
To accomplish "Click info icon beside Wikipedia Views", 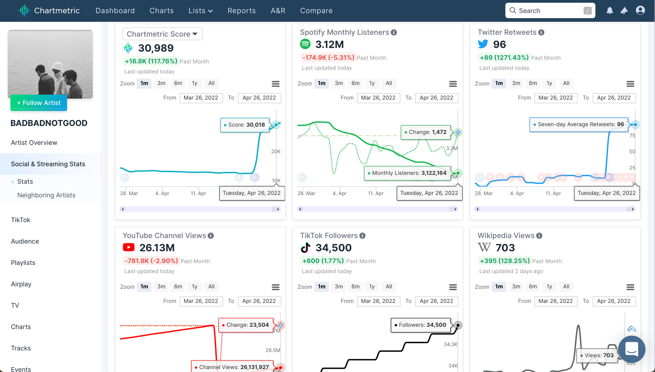I will 539,236.
